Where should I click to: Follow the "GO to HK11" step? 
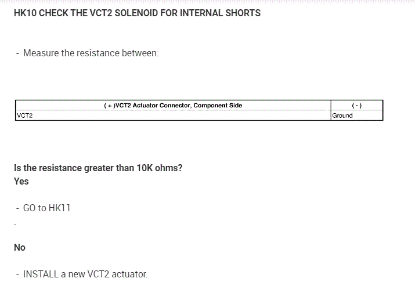[46, 208]
